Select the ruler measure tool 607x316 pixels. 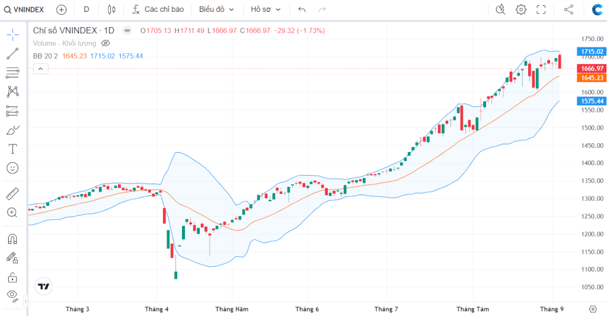12,194
